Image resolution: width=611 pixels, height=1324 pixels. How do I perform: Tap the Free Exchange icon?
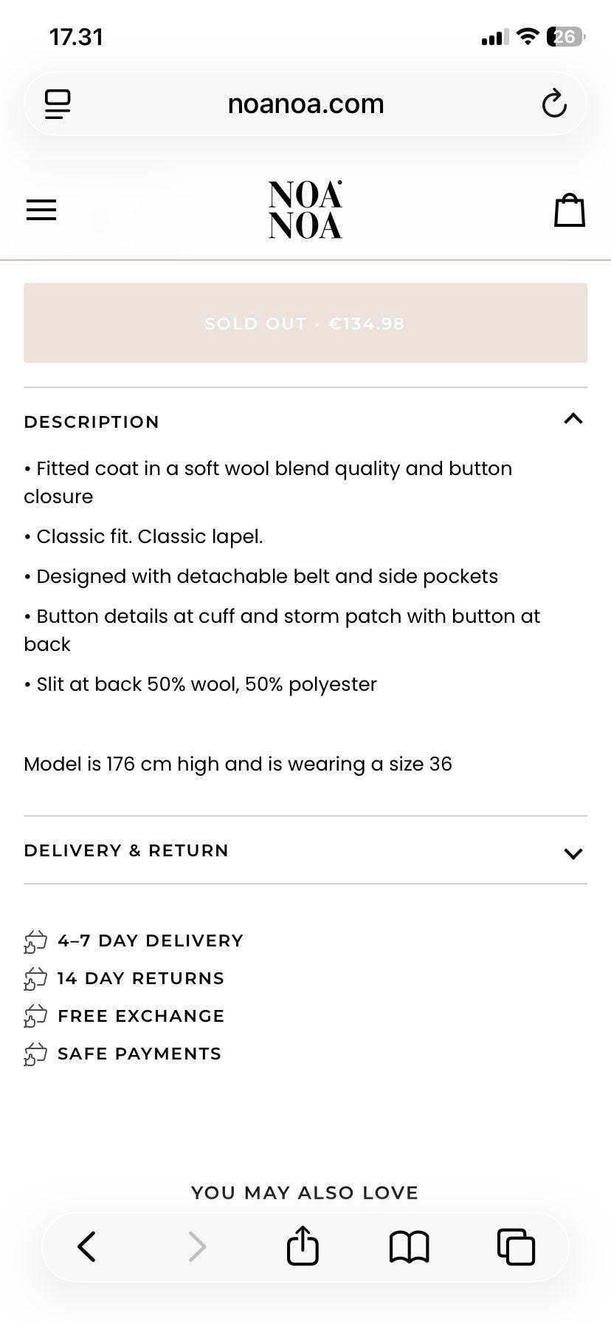[35, 1017]
